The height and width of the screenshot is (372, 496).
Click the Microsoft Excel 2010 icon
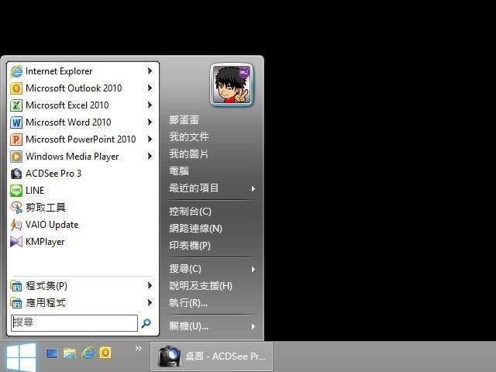click(x=16, y=105)
